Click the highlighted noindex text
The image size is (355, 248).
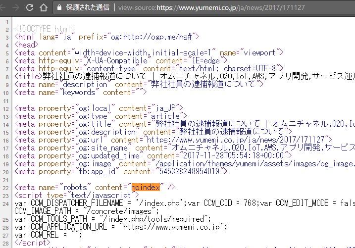[x=146, y=187]
